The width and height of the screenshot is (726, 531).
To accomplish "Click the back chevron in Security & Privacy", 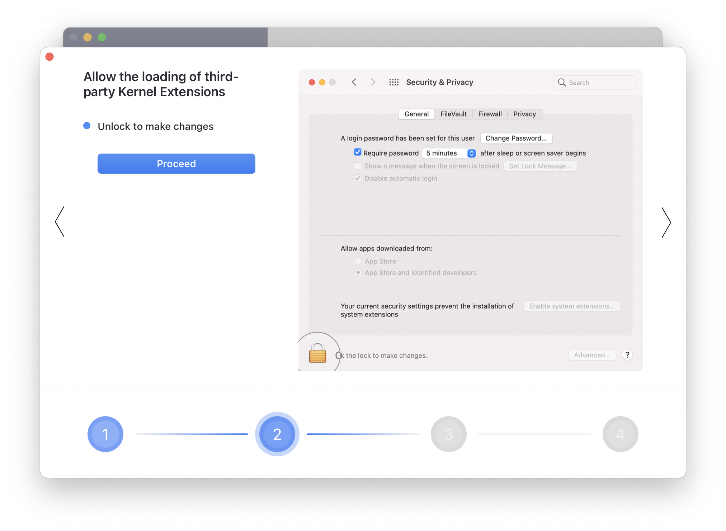I will point(354,83).
